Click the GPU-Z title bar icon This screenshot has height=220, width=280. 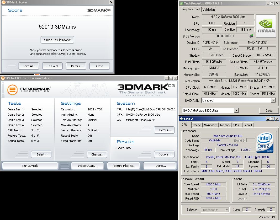coord(182,3)
